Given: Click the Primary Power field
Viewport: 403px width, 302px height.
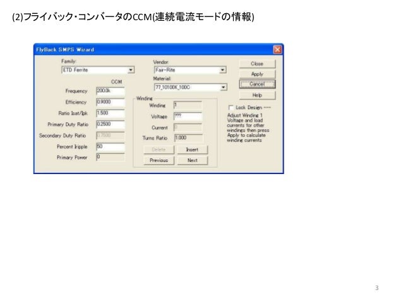Looking at the screenshot, I should click(x=111, y=157).
